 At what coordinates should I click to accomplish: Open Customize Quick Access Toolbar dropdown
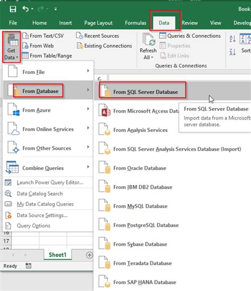pos(56,9)
